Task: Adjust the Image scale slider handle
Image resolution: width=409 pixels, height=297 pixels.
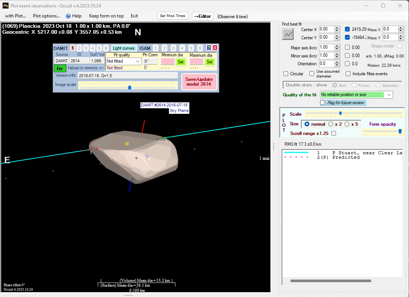Action: pos(129,87)
